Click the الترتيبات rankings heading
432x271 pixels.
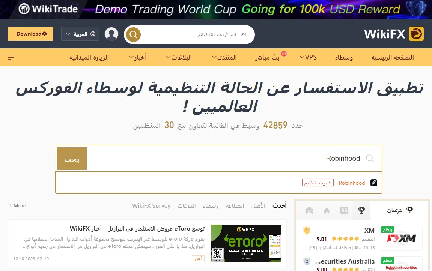(x=400, y=210)
